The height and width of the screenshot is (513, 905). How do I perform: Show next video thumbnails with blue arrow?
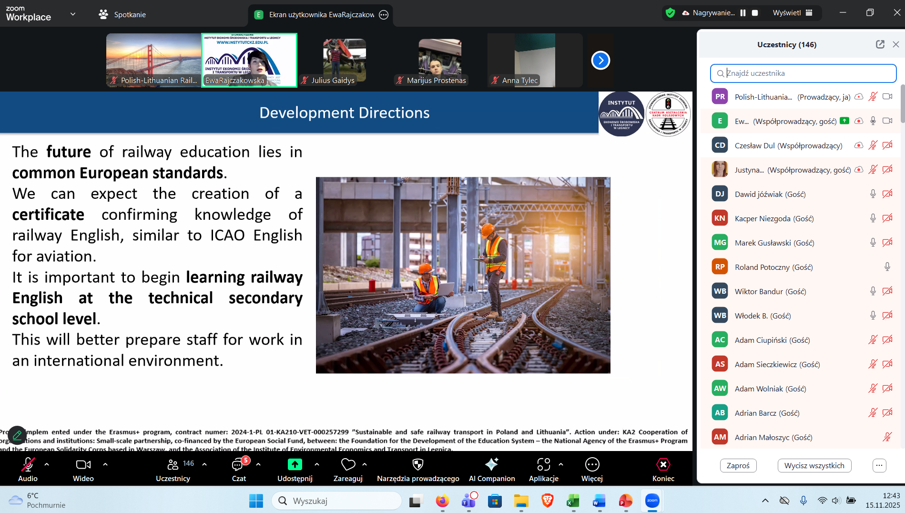coord(600,61)
